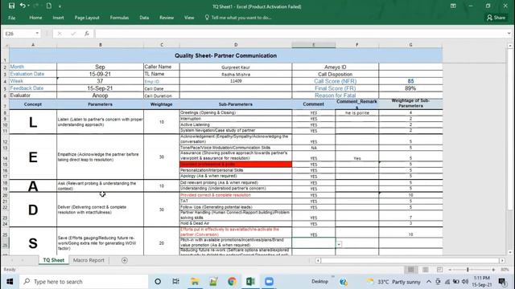515x289 pixels.
Task: Add a new sheet
Action: pos(125,260)
